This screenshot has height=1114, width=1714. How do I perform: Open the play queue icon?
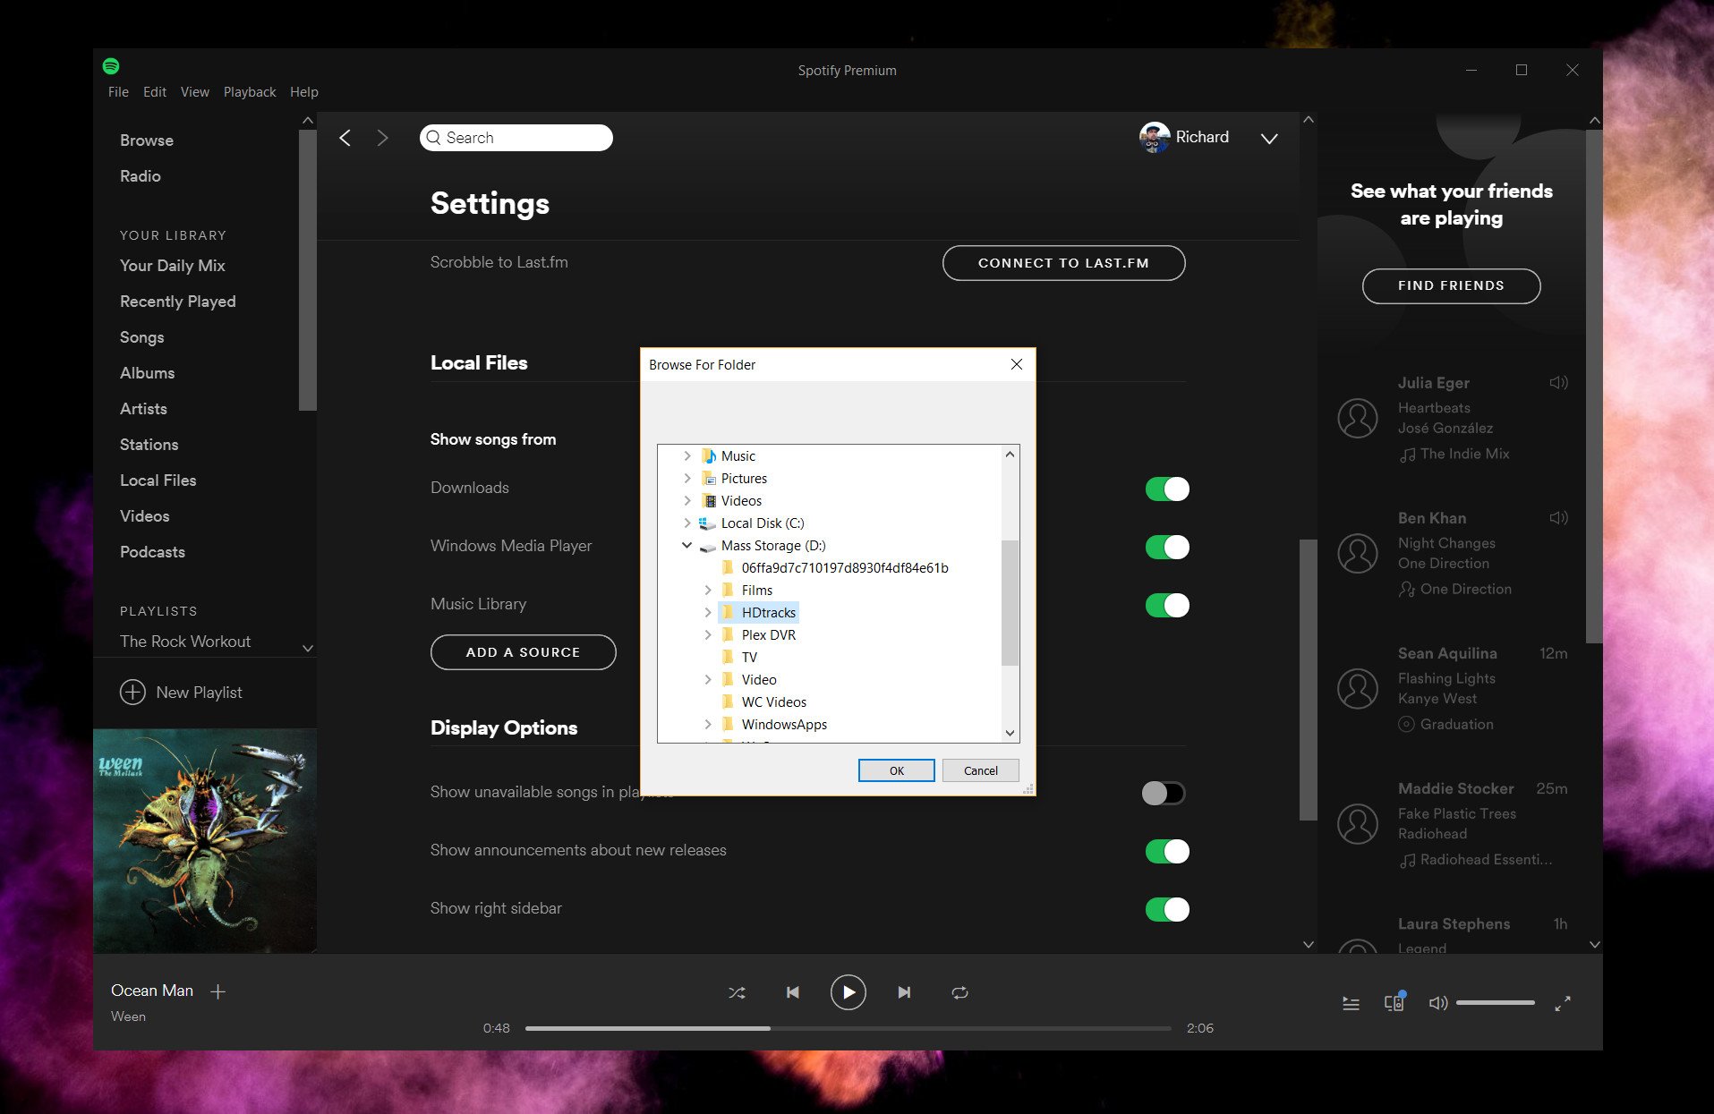coord(1351,1004)
